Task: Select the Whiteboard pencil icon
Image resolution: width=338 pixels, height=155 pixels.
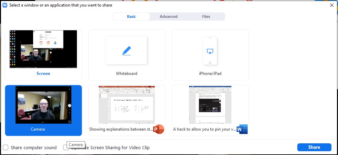Action: click(127, 51)
